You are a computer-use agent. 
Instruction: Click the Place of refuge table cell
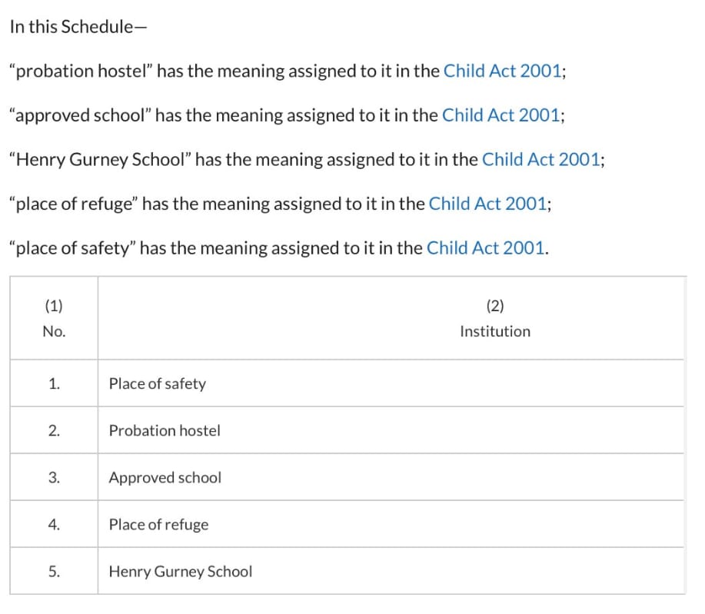[x=391, y=524]
